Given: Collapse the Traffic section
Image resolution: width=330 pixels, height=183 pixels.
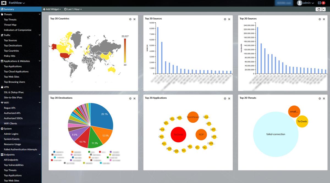Looking at the screenshot, I should [40, 35].
